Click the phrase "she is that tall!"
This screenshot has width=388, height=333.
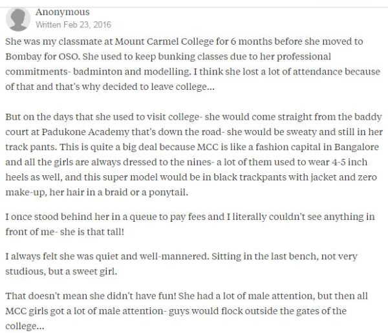tap(92, 232)
